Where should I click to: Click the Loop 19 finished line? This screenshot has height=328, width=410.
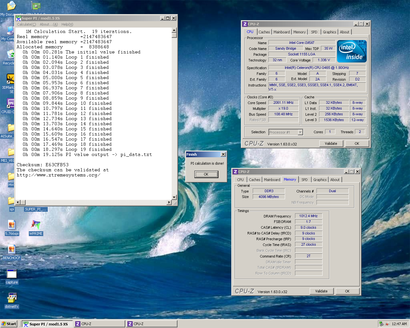tap(67, 149)
